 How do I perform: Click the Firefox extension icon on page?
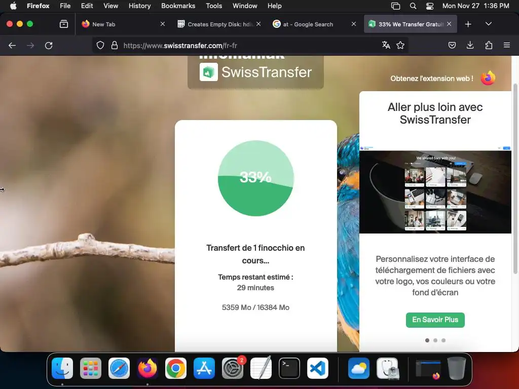point(488,78)
